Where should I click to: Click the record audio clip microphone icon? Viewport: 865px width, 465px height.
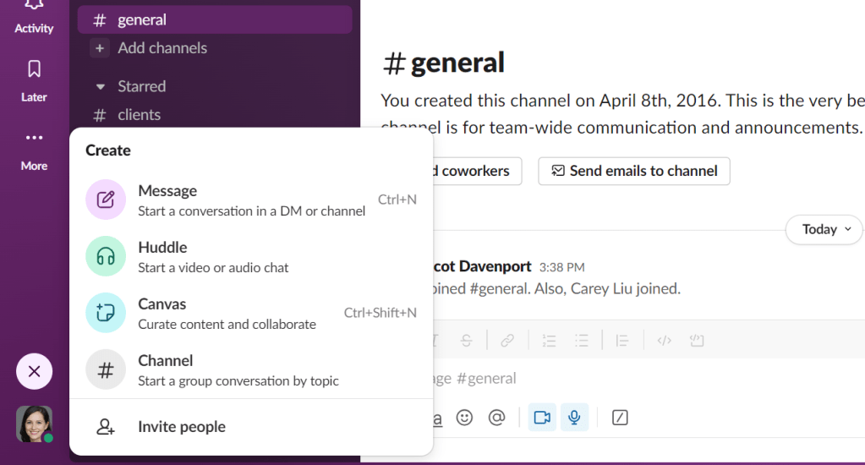click(x=574, y=418)
